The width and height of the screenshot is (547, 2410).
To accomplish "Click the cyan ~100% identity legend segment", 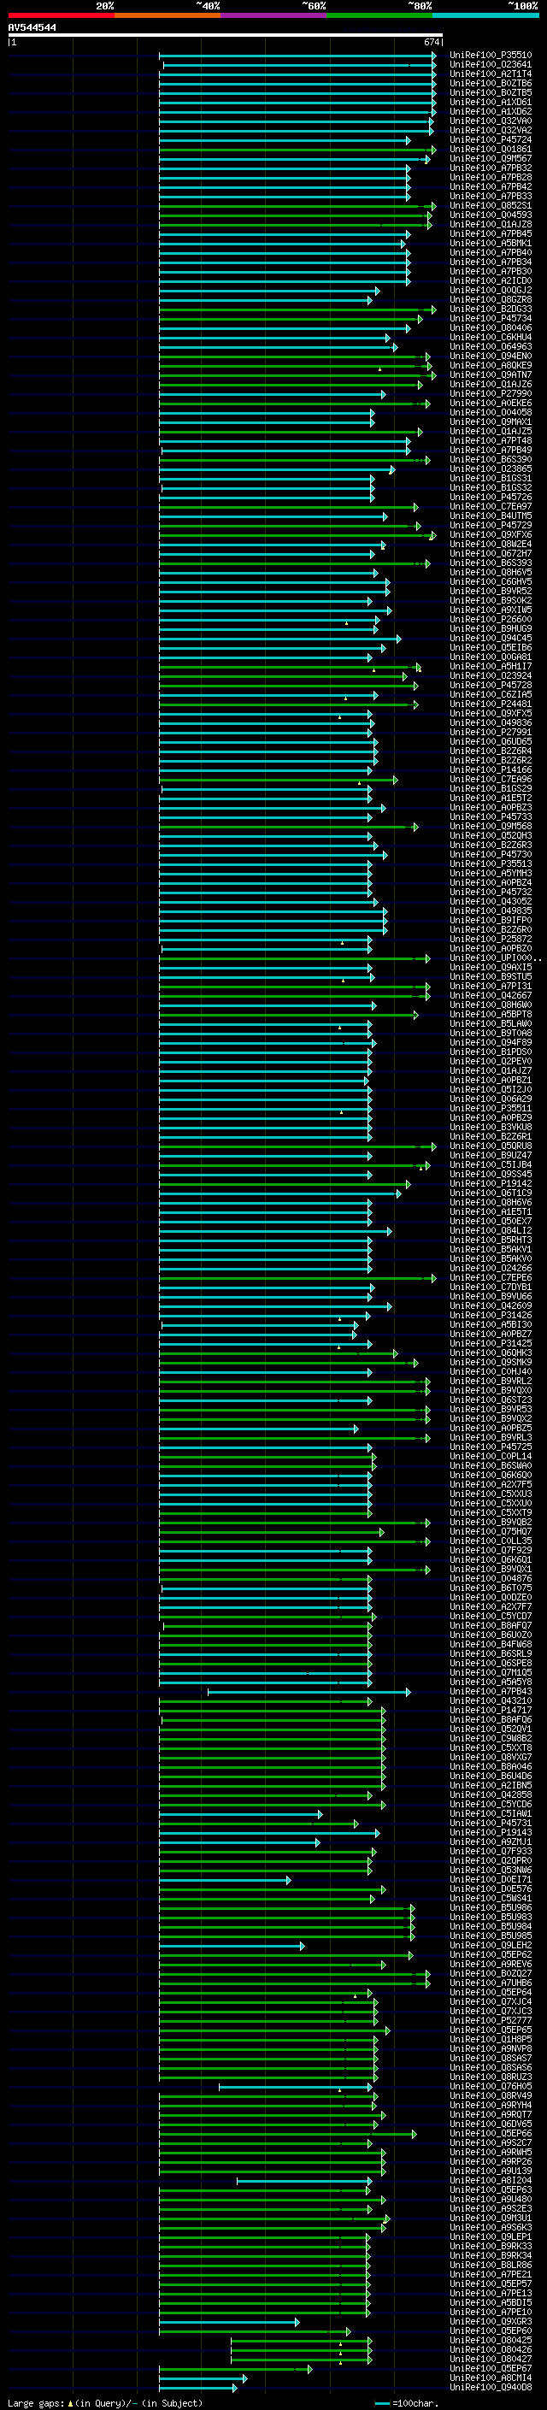I will click(485, 15).
